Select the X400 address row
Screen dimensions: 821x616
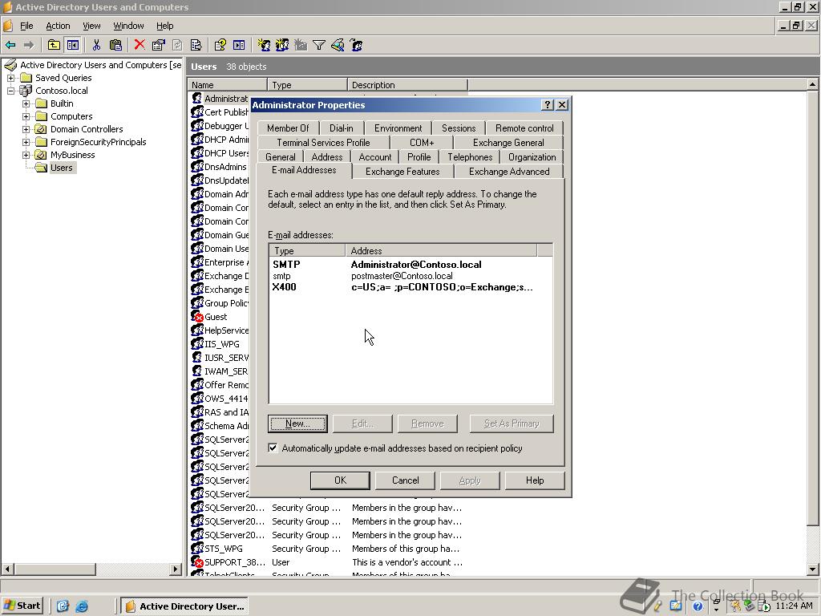pyautogui.click(x=410, y=287)
